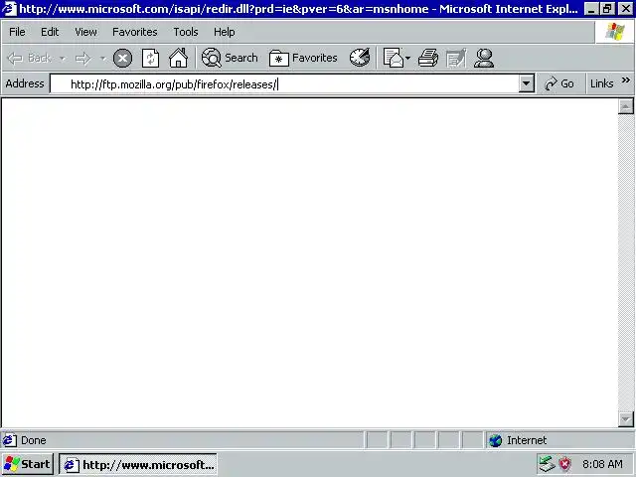Open the Windows Start button
The width and height of the screenshot is (636, 477).
click(28, 464)
